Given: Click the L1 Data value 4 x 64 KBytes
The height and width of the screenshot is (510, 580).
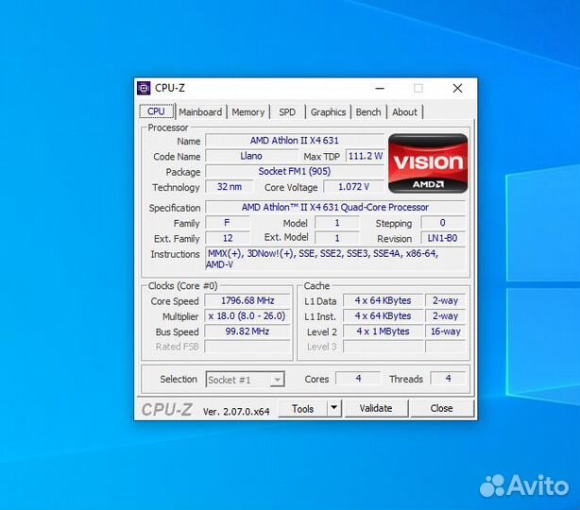Looking at the screenshot, I should click(x=384, y=300).
